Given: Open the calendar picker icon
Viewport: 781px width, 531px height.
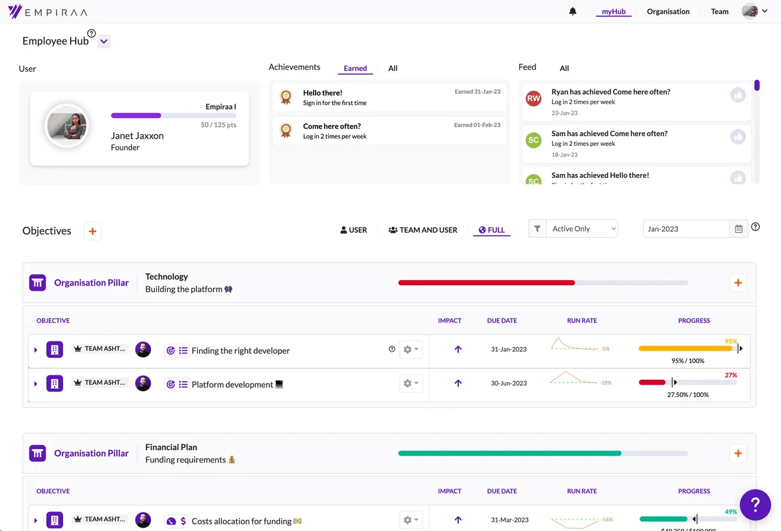Looking at the screenshot, I should click(739, 229).
